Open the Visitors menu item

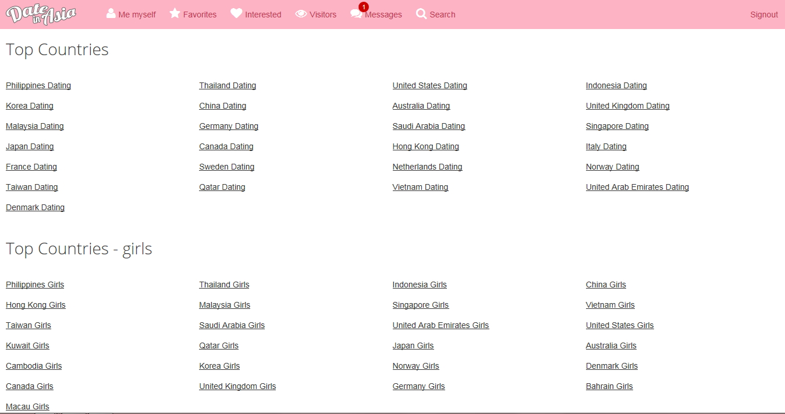[x=323, y=15]
